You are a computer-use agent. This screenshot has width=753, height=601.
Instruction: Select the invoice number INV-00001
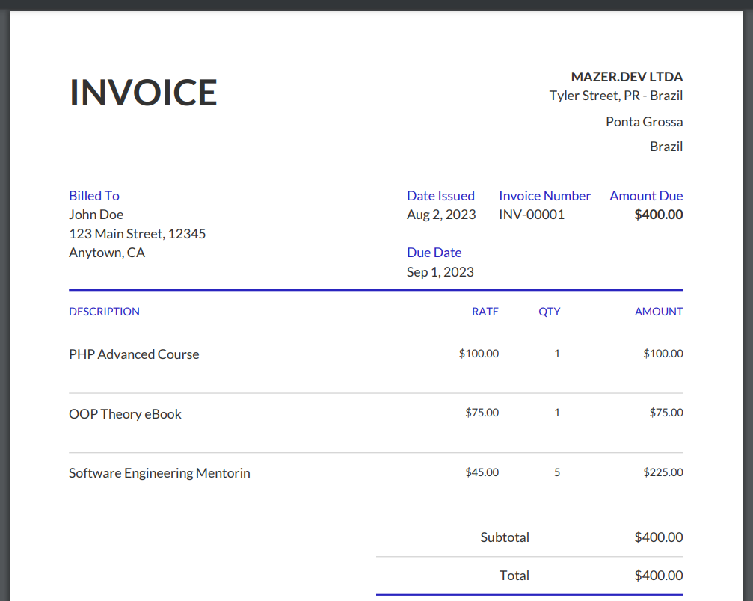[532, 215]
